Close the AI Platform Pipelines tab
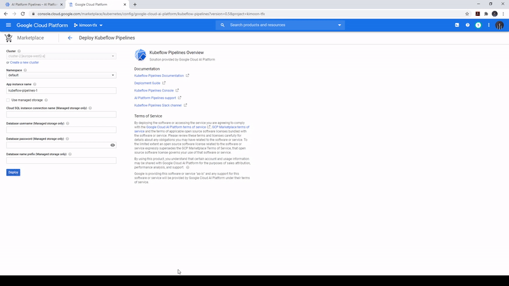Image resolution: width=509 pixels, height=286 pixels. 61,4
